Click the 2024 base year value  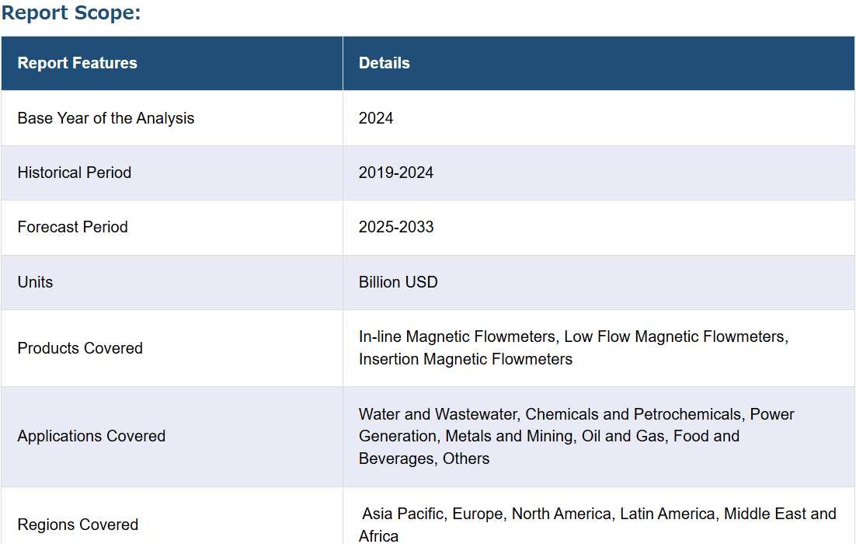pyautogui.click(x=376, y=118)
